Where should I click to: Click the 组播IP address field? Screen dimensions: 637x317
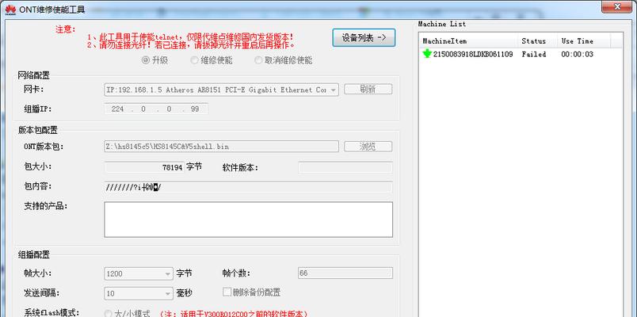point(156,109)
